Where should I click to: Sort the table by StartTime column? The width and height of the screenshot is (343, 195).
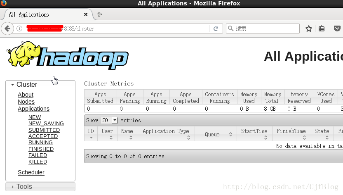coord(254,134)
